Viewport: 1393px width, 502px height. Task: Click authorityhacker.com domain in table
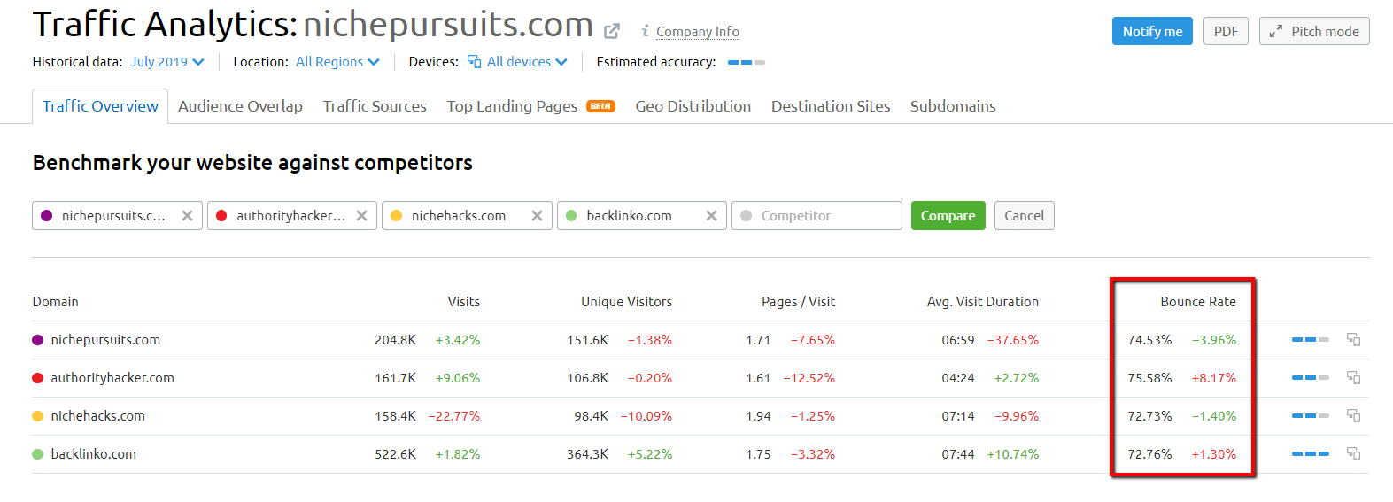(112, 378)
